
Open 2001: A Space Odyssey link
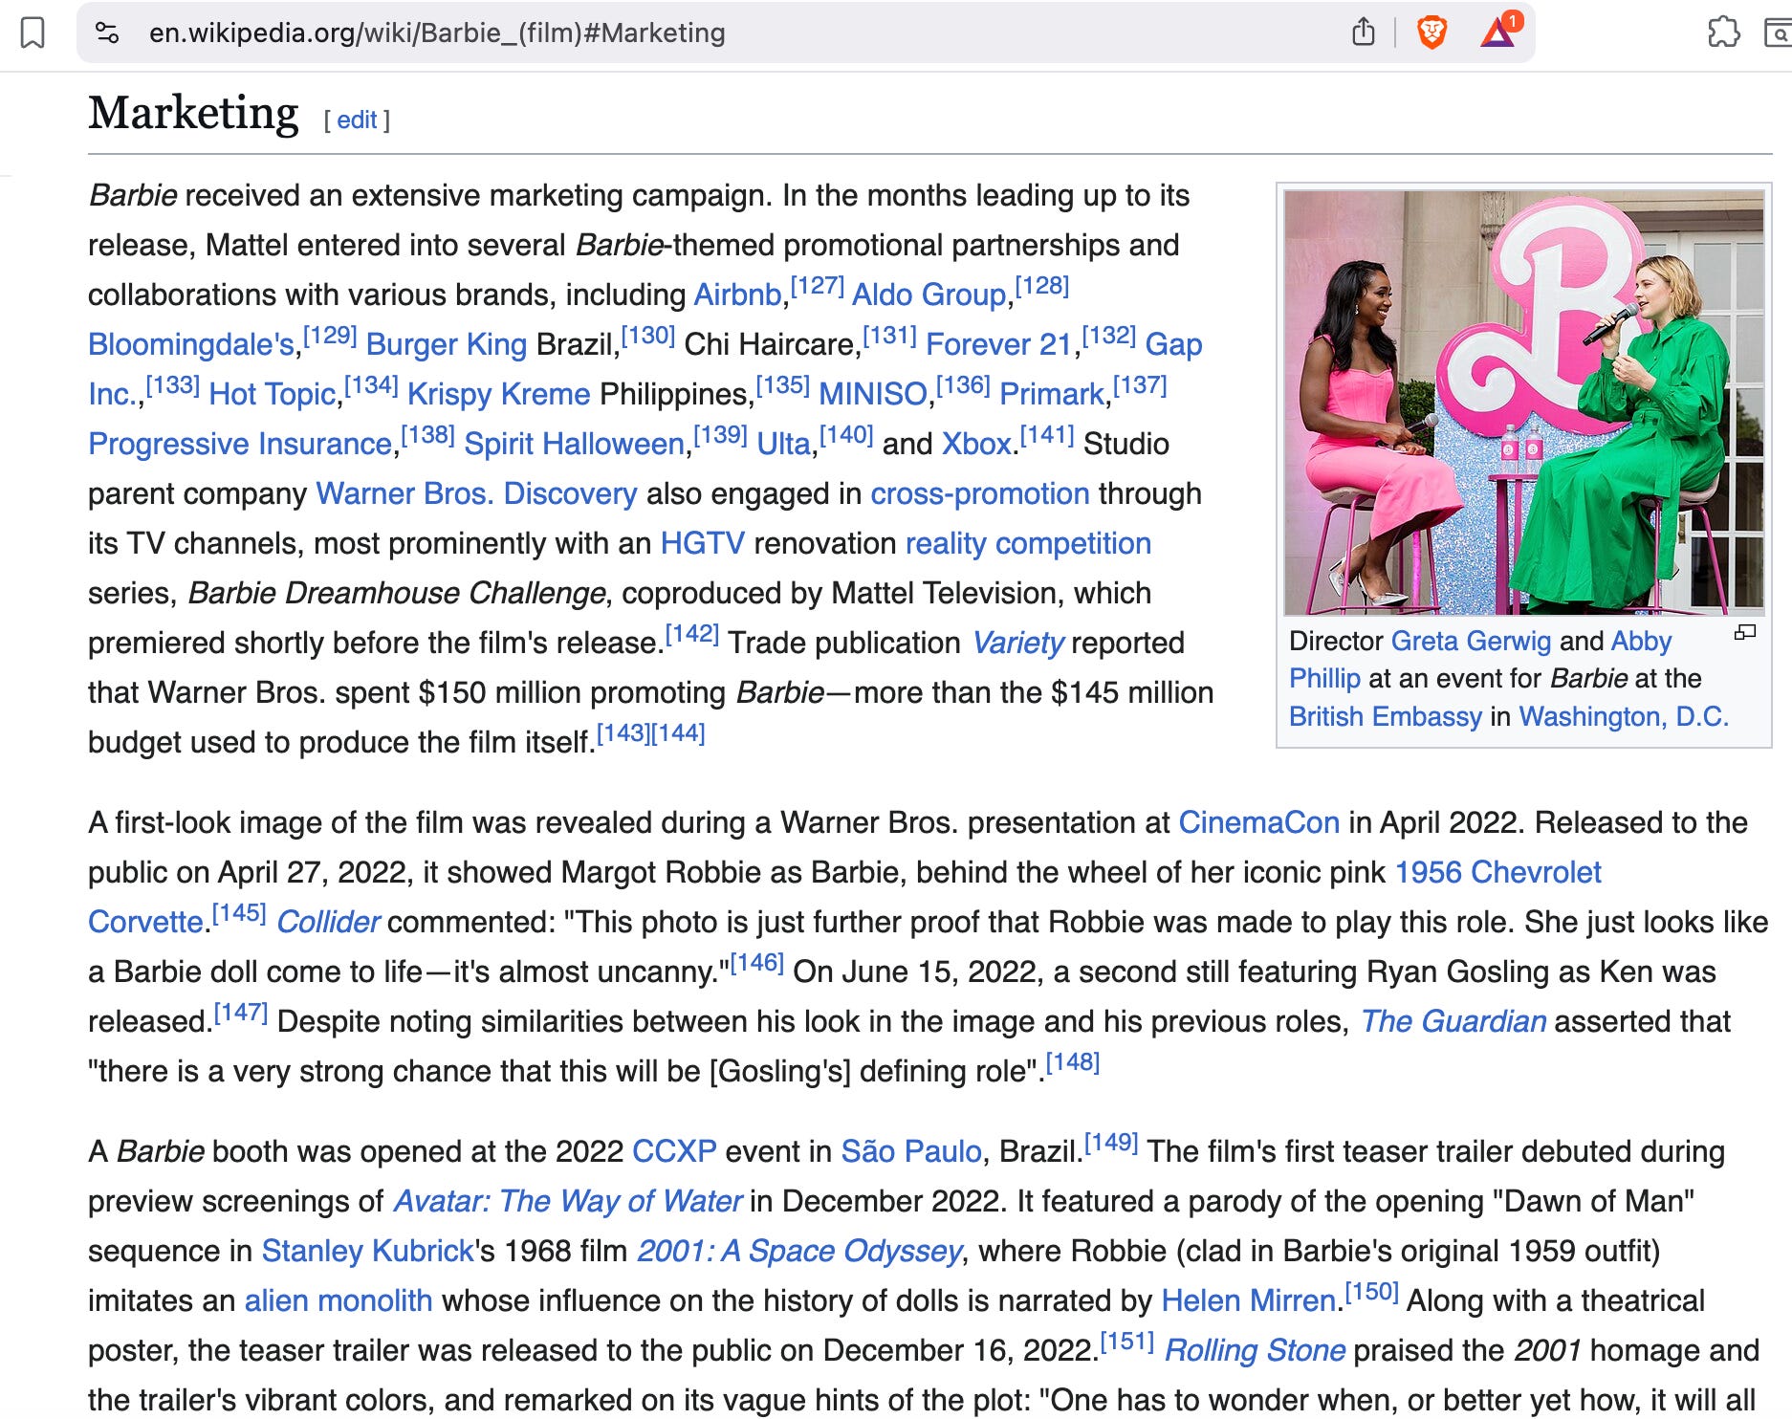click(x=799, y=1251)
